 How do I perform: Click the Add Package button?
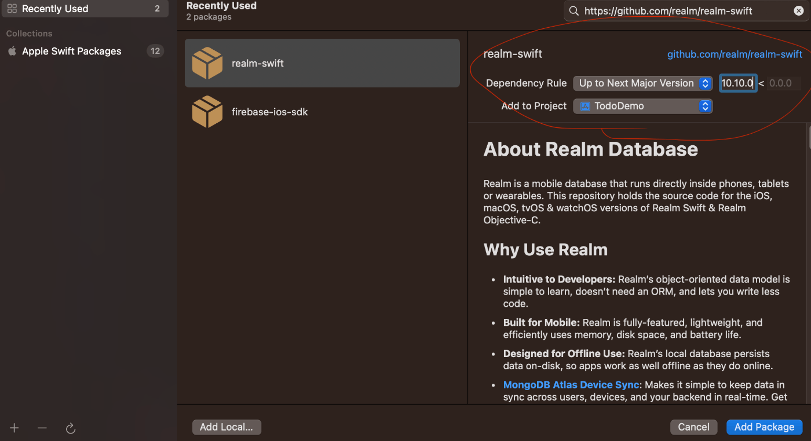(764, 427)
